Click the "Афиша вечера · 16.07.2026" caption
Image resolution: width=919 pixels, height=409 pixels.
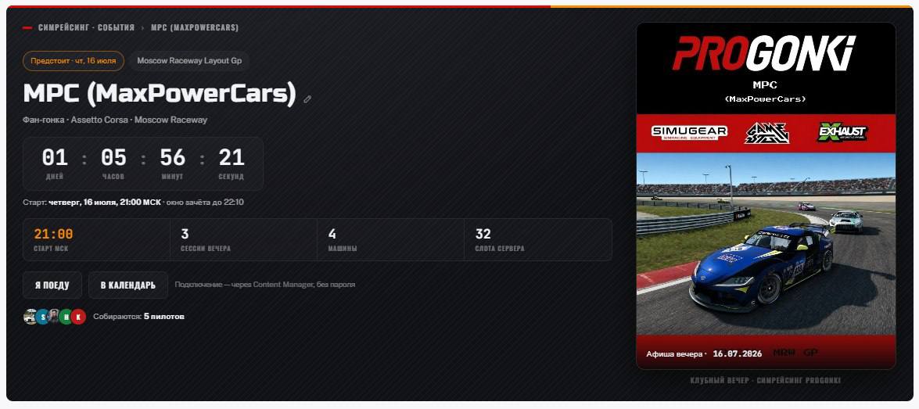tap(704, 354)
